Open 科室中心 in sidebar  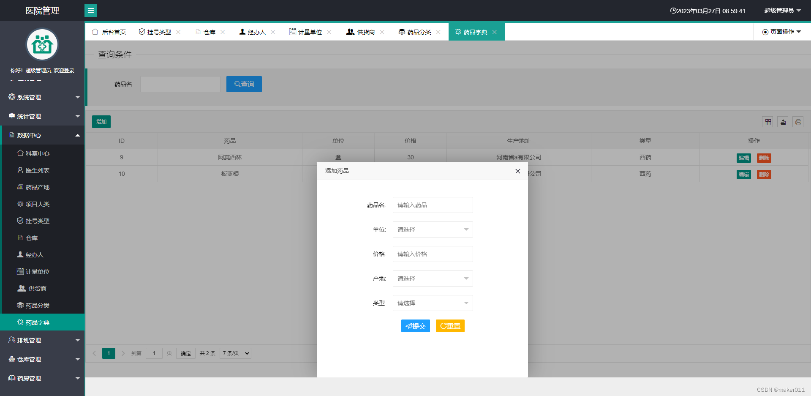tap(43, 153)
